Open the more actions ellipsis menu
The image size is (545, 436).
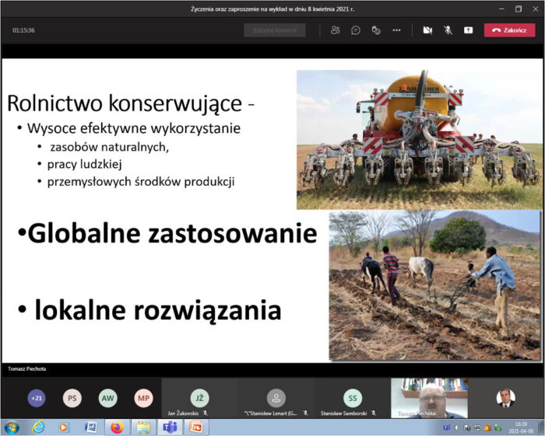[396, 30]
